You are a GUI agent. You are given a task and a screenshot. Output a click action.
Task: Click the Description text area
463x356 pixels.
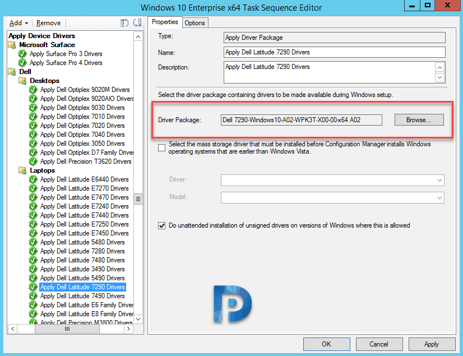(329, 72)
